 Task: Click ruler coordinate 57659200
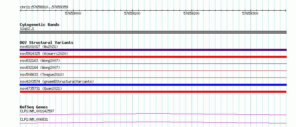pyautogui.click(x=191, y=13)
